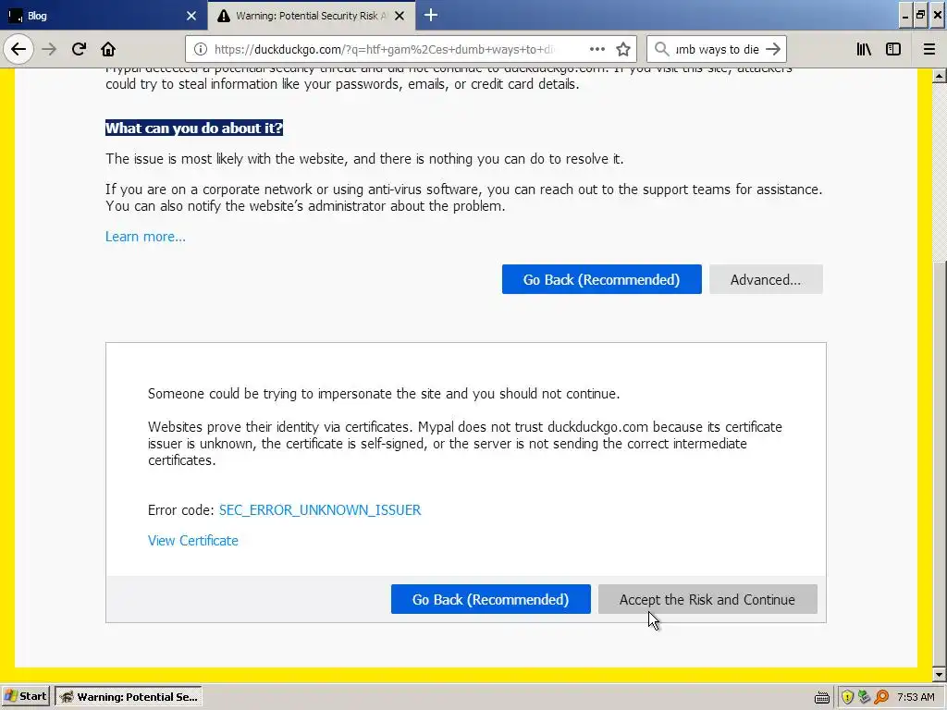Click the View Certificate link

click(193, 541)
